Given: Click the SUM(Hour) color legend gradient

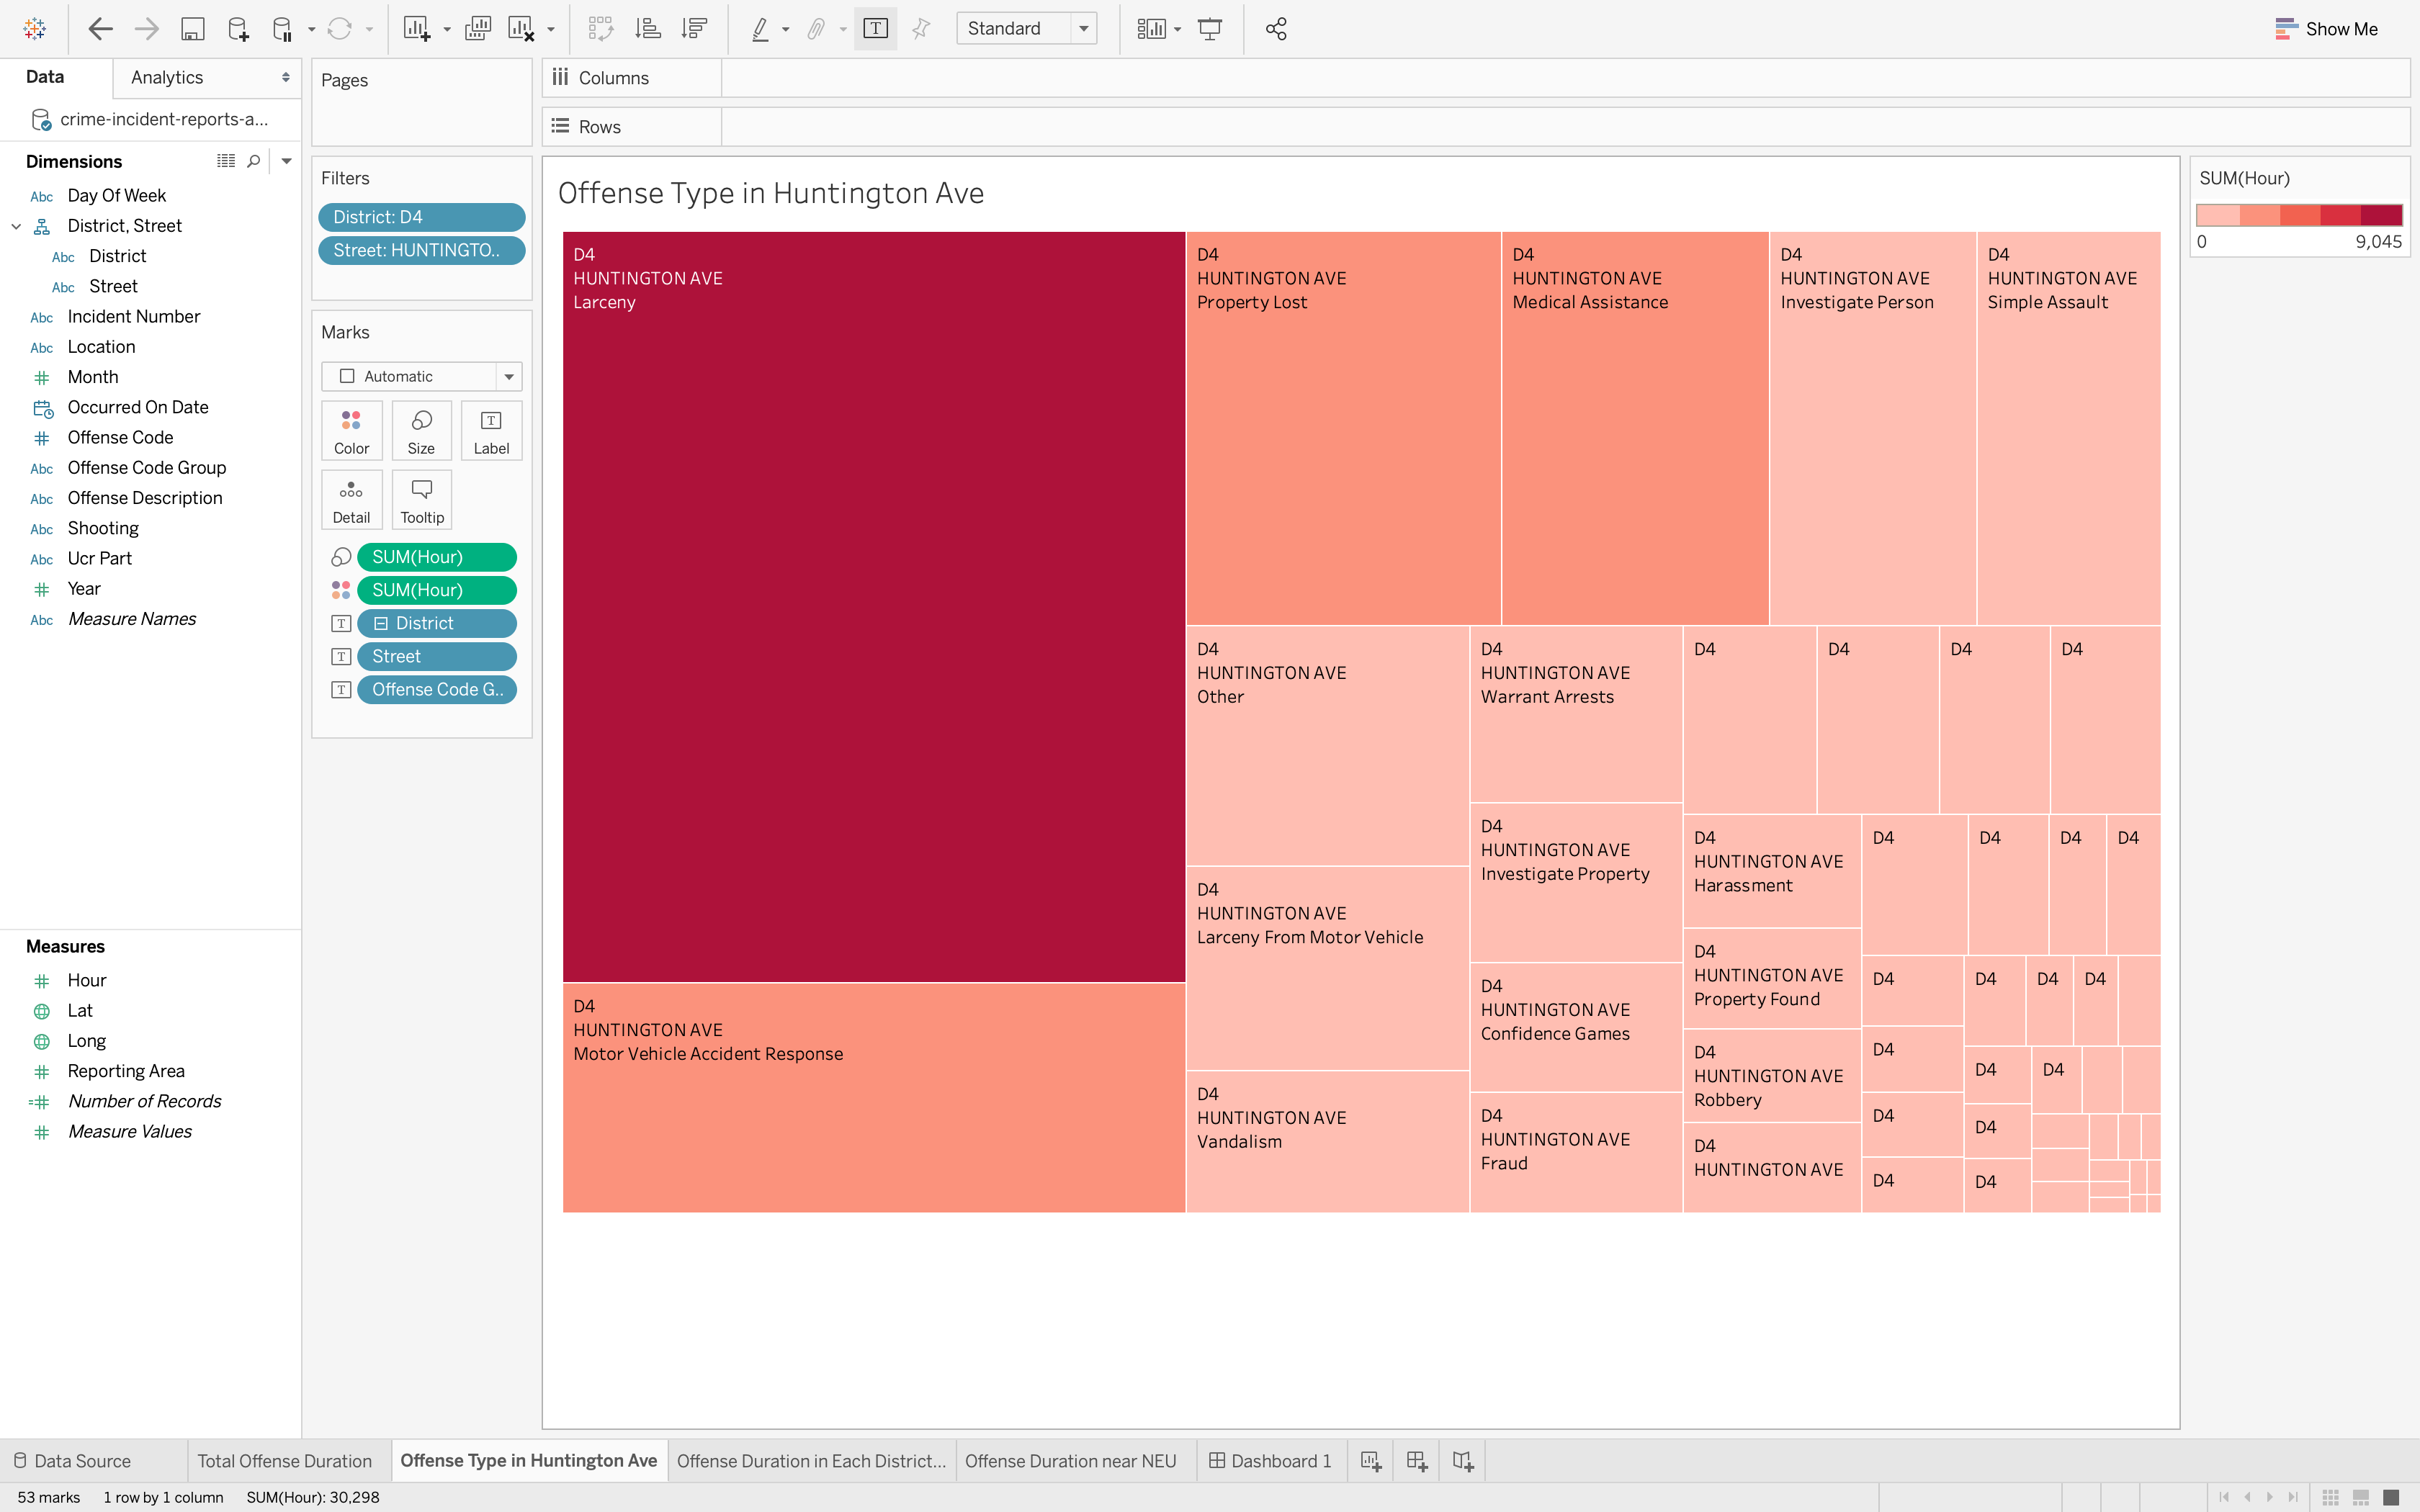Looking at the screenshot, I should coord(2298,215).
